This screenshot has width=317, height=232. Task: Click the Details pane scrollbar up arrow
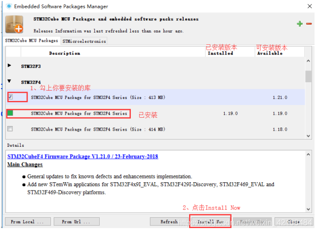[x=308, y=155]
